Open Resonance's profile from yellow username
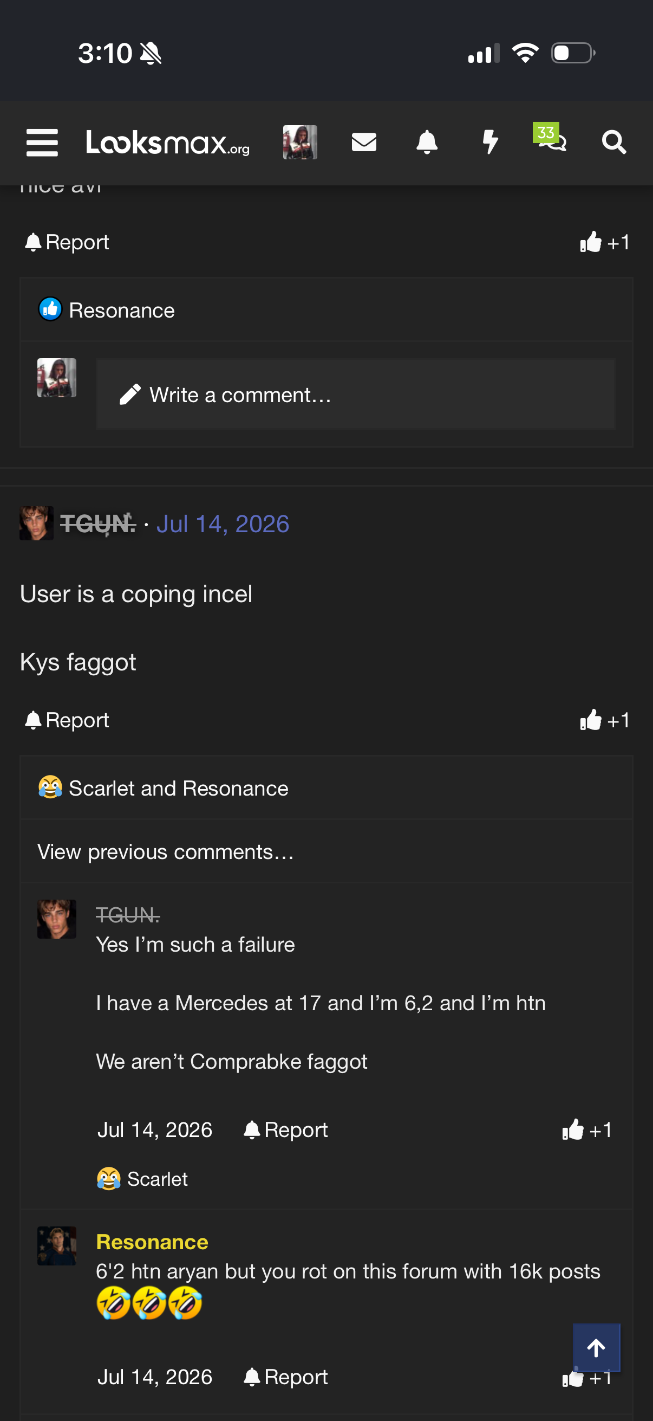 point(152,1242)
